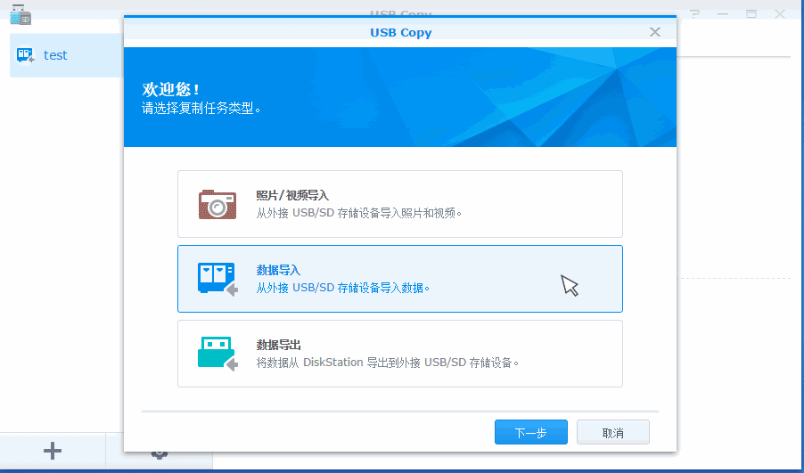Click the 下一步 button
Image resolution: width=804 pixels, height=473 pixels.
pyautogui.click(x=530, y=432)
